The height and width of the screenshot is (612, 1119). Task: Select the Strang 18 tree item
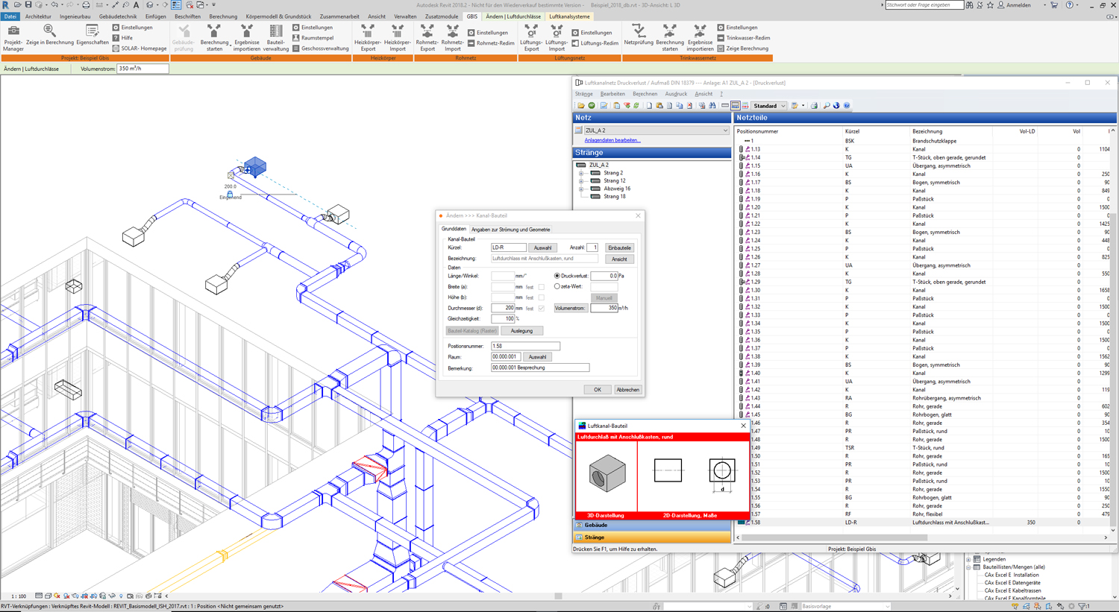click(615, 197)
